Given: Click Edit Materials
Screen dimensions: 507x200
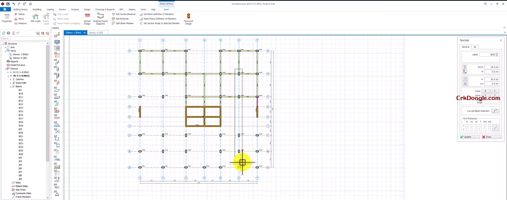Looking at the screenshot, I should [120, 19].
